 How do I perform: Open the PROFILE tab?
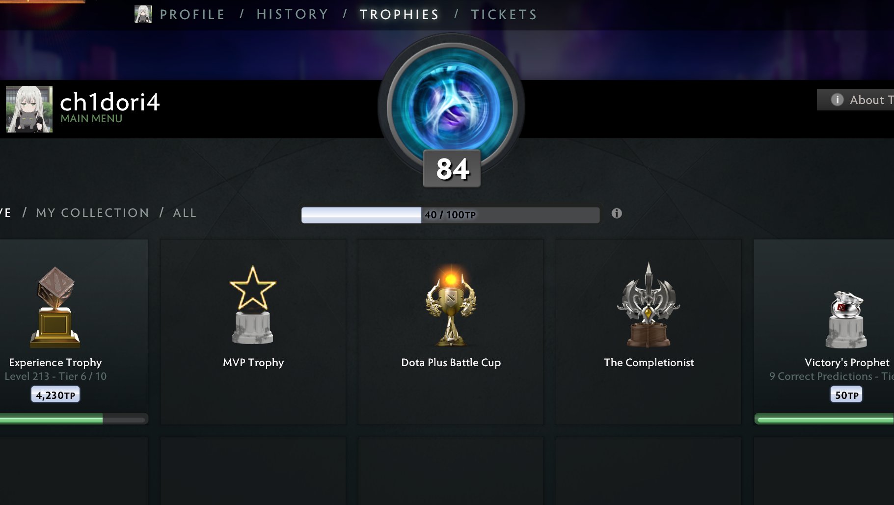click(192, 15)
